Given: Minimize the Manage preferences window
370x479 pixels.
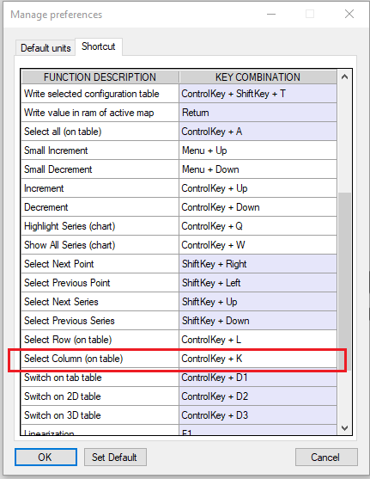Looking at the screenshot, I should tap(271, 14).
